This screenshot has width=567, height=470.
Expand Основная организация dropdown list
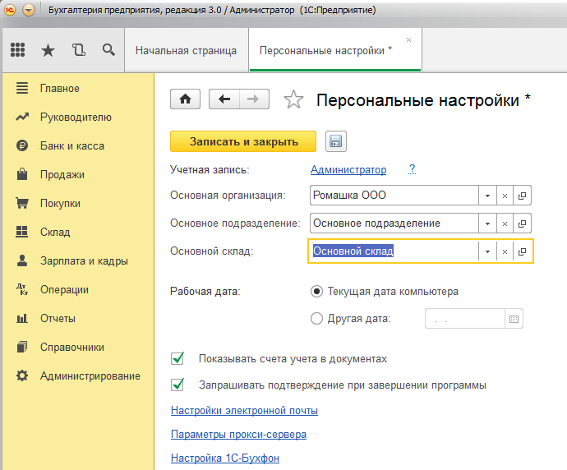pyautogui.click(x=487, y=196)
